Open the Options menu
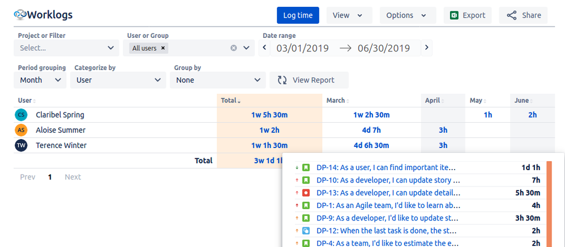This screenshot has width=565, height=247. 407,15
